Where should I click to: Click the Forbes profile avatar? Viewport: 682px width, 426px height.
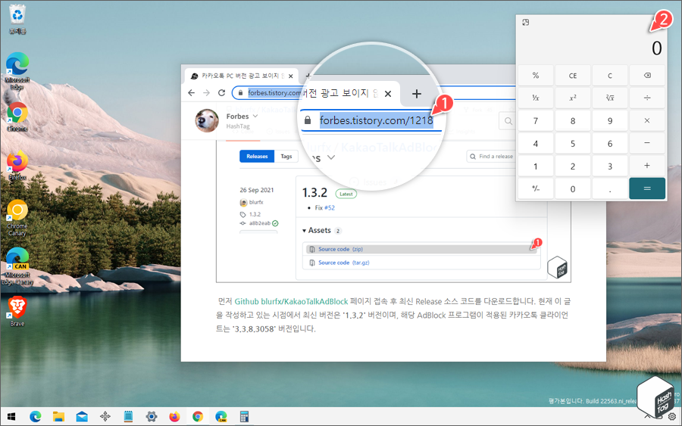(x=207, y=120)
